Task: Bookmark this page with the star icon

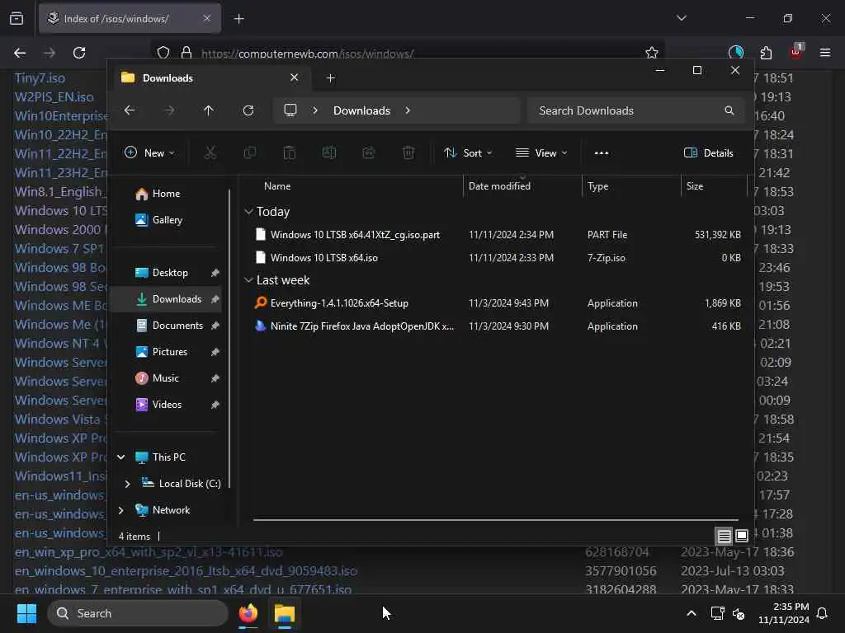Action: pyautogui.click(x=652, y=53)
